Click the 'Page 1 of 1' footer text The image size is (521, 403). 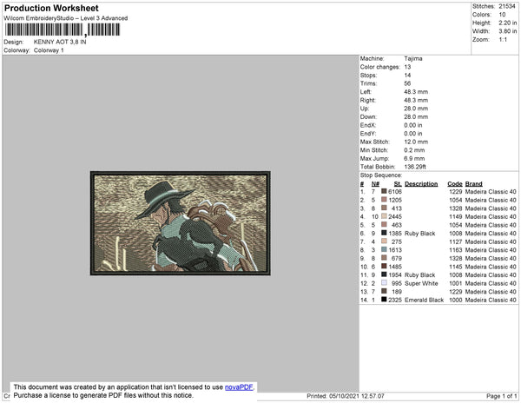(501, 396)
